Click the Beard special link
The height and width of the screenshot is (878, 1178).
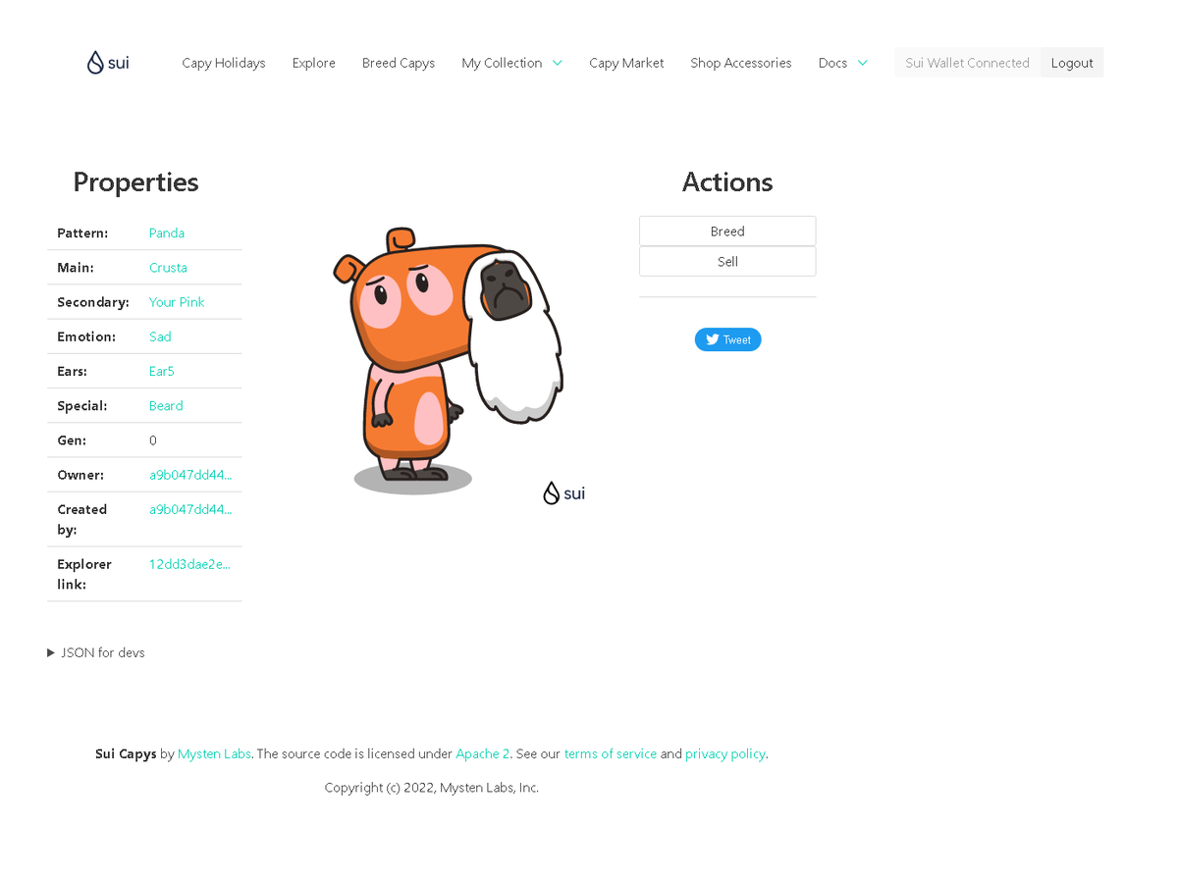click(x=166, y=405)
